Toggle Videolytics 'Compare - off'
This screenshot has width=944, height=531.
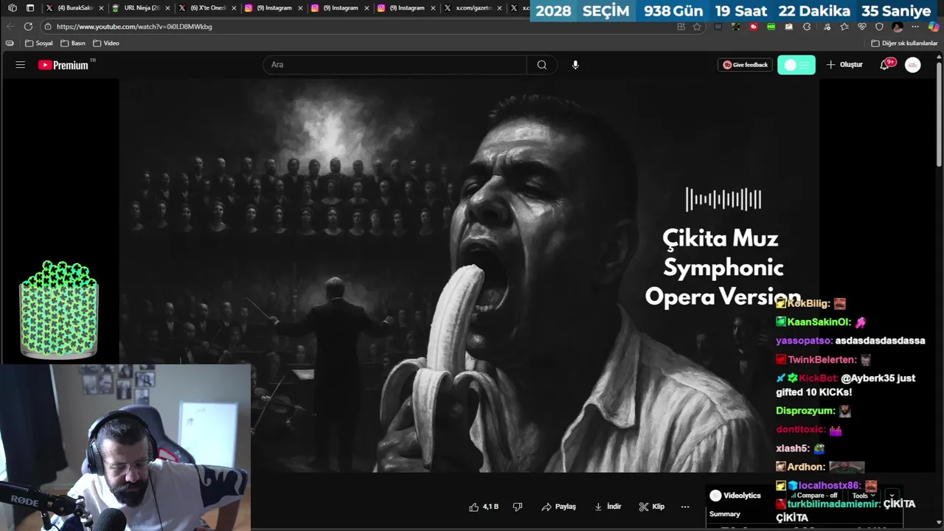point(815,496)
